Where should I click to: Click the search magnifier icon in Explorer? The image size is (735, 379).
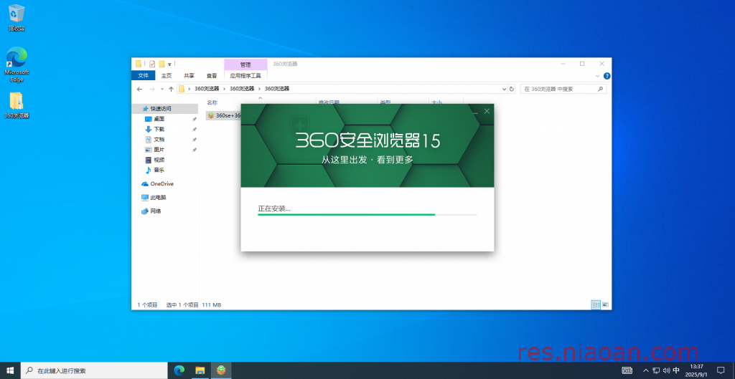click(600, 89)
